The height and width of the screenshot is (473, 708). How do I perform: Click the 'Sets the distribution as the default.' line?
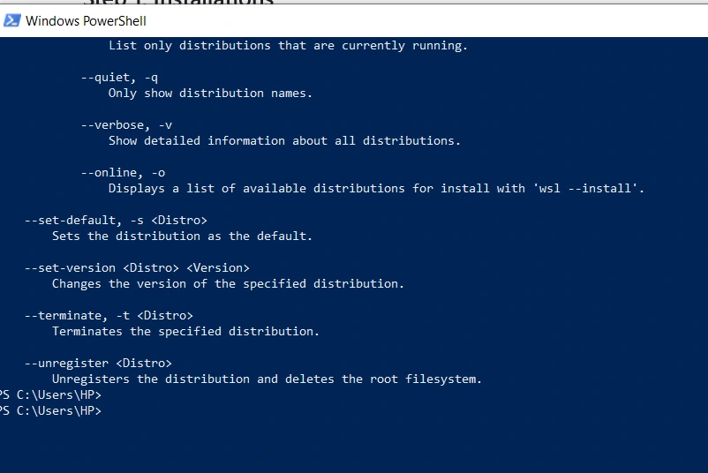pos(182,236)
